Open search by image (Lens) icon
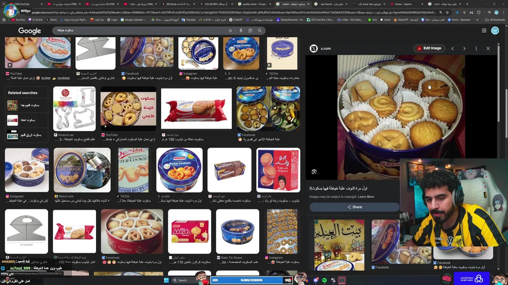 [x=250, y=30]
